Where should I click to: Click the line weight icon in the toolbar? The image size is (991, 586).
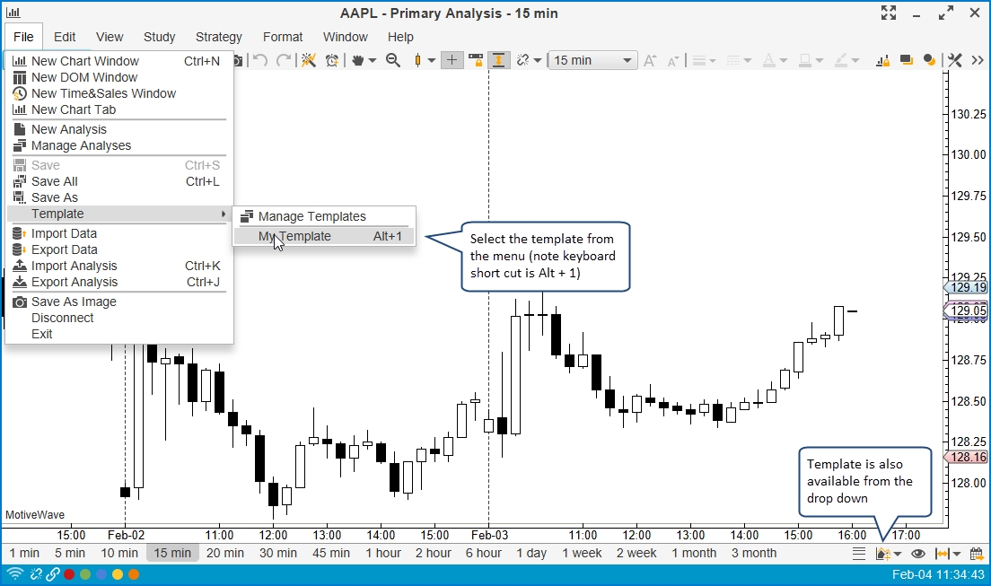coord(699,61)
